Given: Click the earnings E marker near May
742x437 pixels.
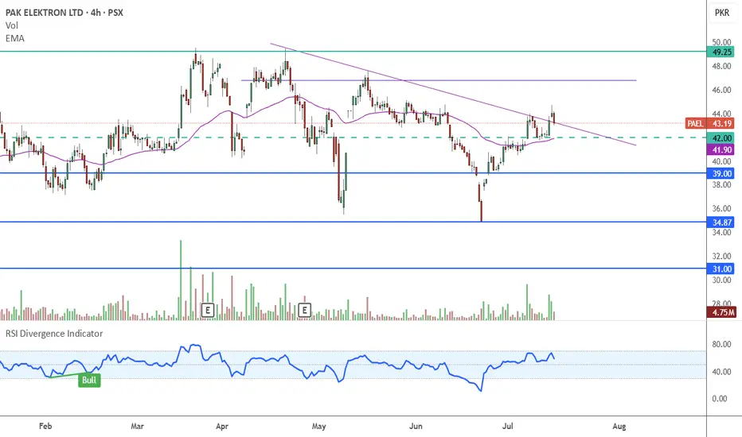Looking at the screenshot, I should 305,311.
